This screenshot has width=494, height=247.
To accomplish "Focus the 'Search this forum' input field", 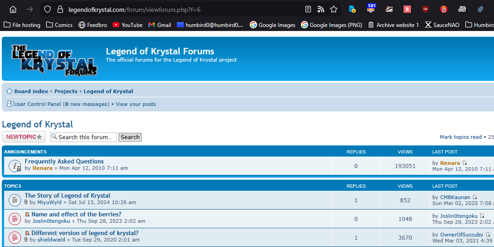I will pyautogui.click(x=85, y=137).
